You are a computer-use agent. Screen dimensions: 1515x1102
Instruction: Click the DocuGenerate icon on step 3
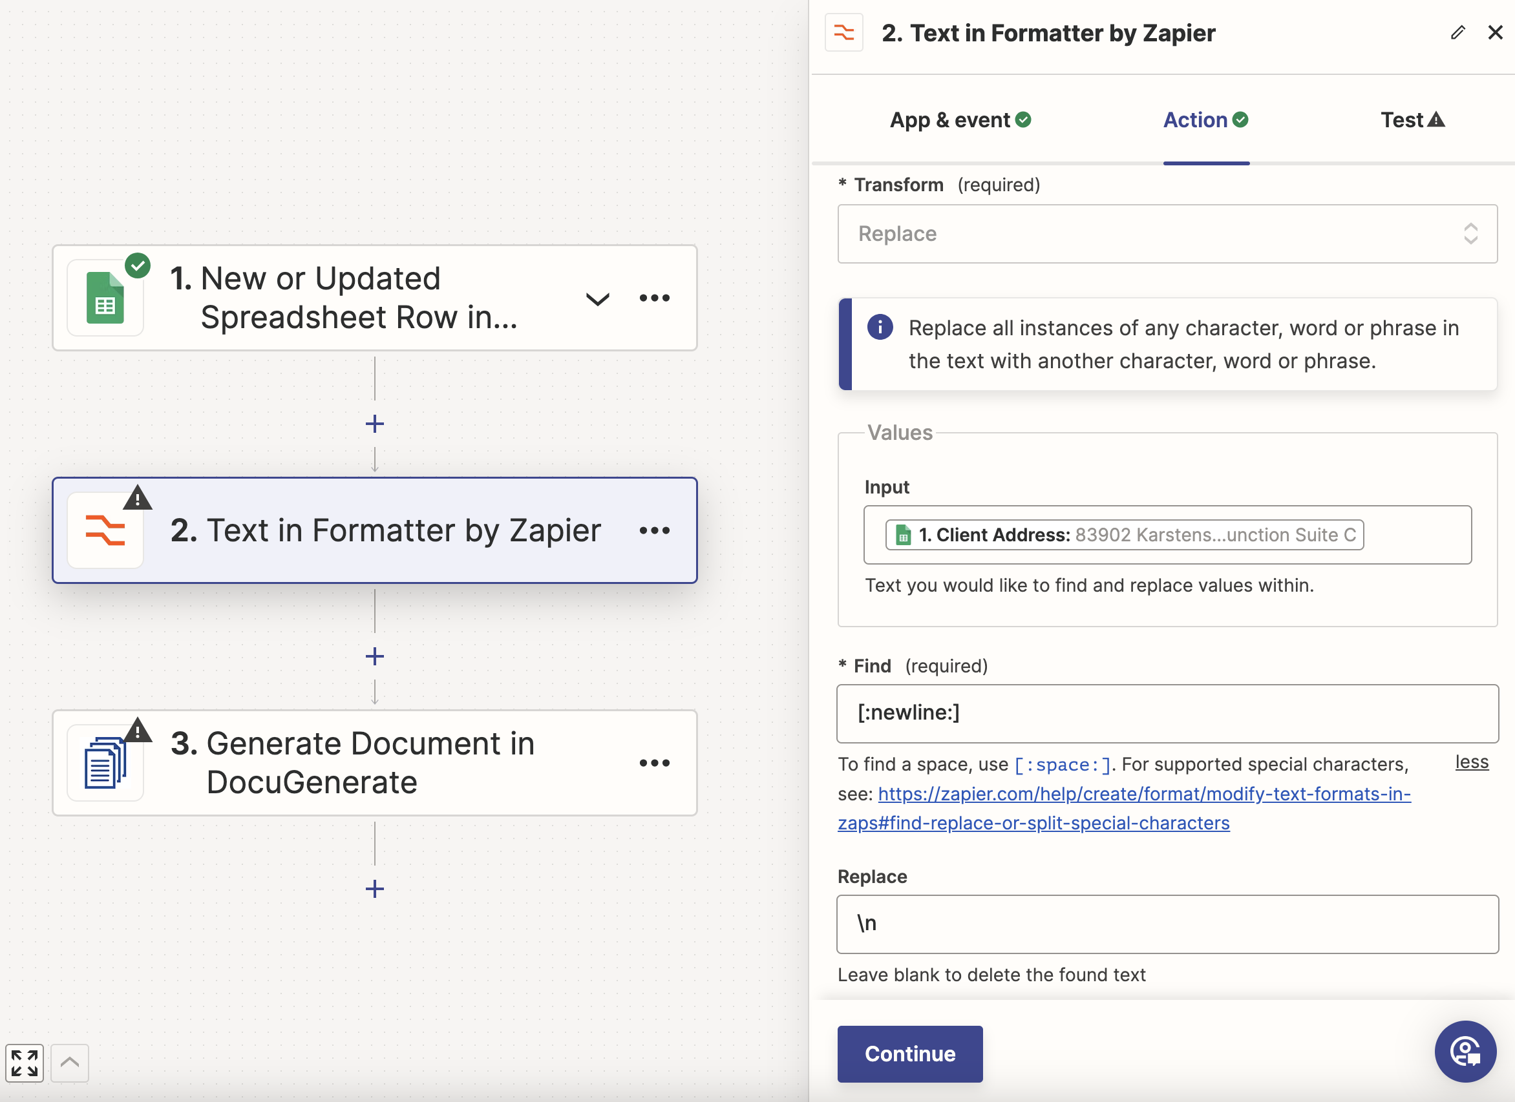pyautogui.click(x=105, y=763)
